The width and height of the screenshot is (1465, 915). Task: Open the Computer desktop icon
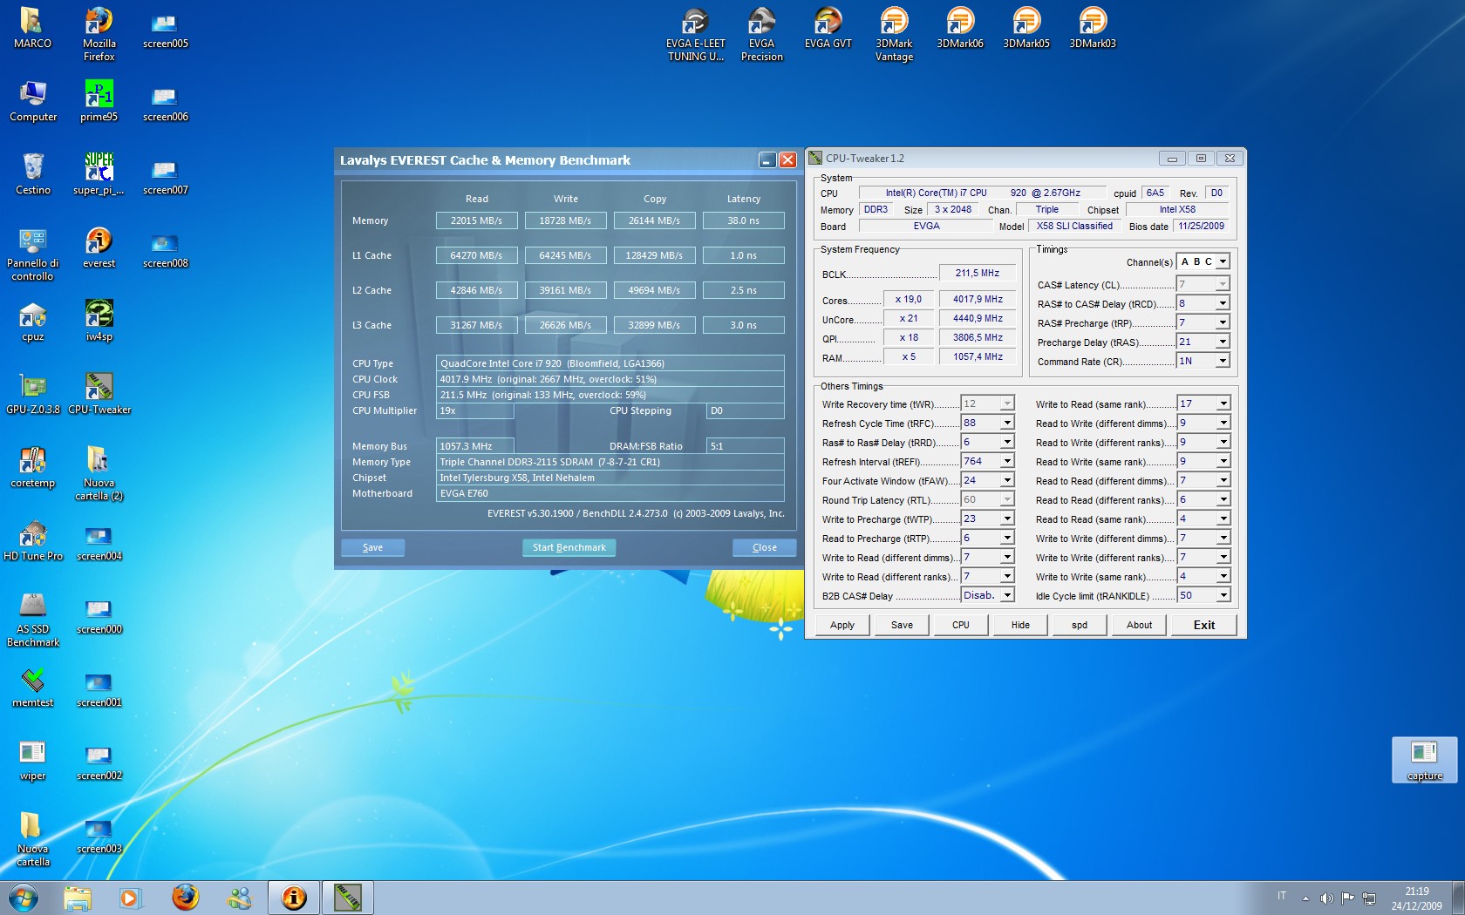pyautogui.click(x=33, y=101)
